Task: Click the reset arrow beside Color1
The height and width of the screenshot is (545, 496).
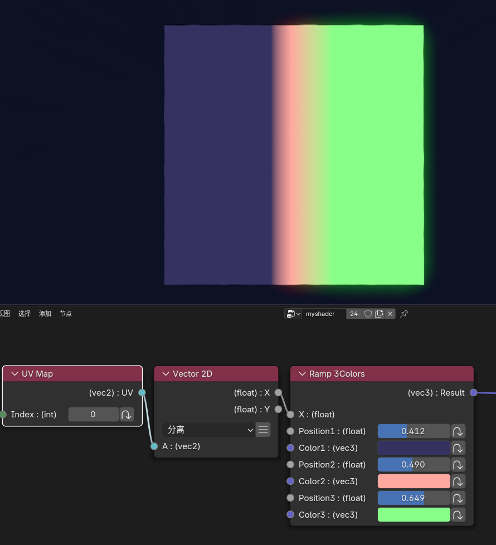Action: (x=458, y=448)
